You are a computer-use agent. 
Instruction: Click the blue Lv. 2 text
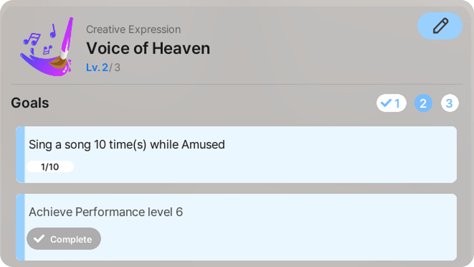[x=97, y=68]
